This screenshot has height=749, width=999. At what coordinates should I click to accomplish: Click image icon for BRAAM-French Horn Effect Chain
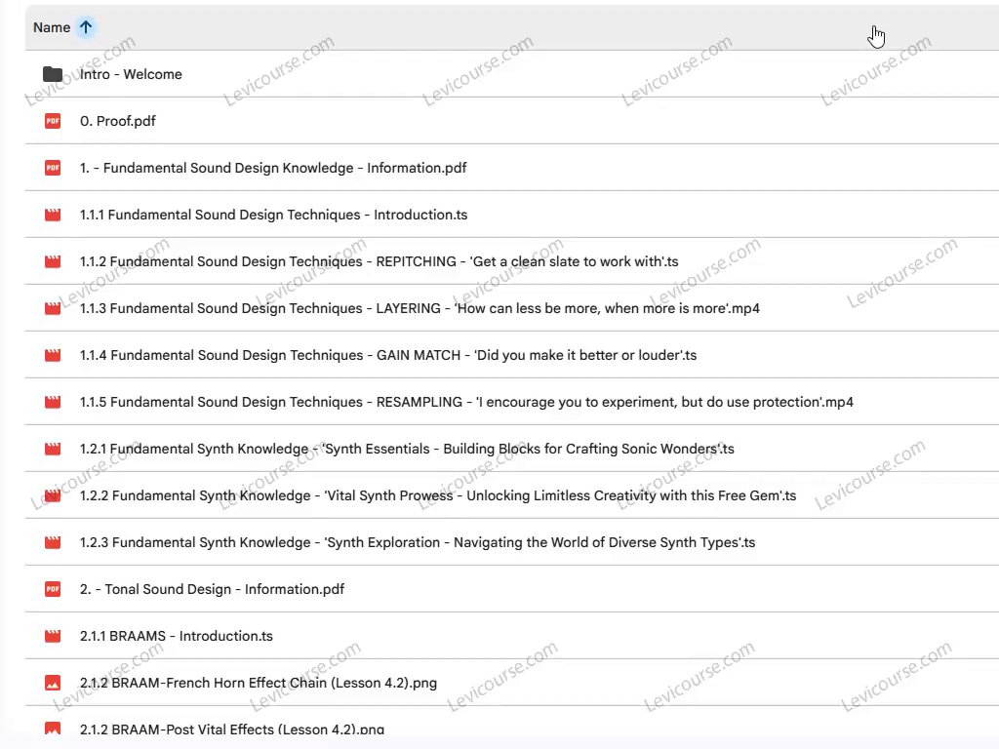(x=53, y=683)
